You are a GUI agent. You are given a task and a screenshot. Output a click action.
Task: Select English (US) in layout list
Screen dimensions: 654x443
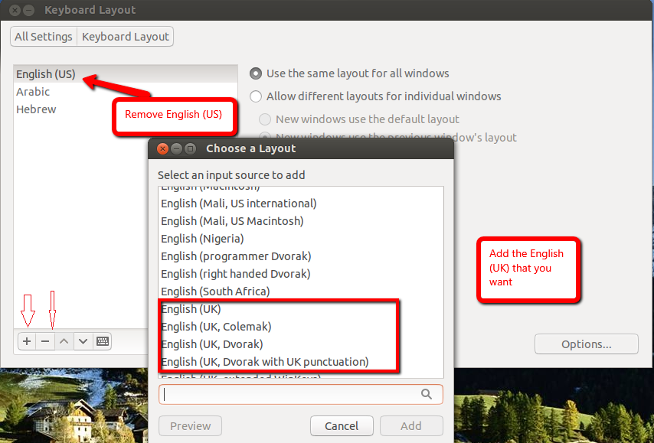point(46,74)
